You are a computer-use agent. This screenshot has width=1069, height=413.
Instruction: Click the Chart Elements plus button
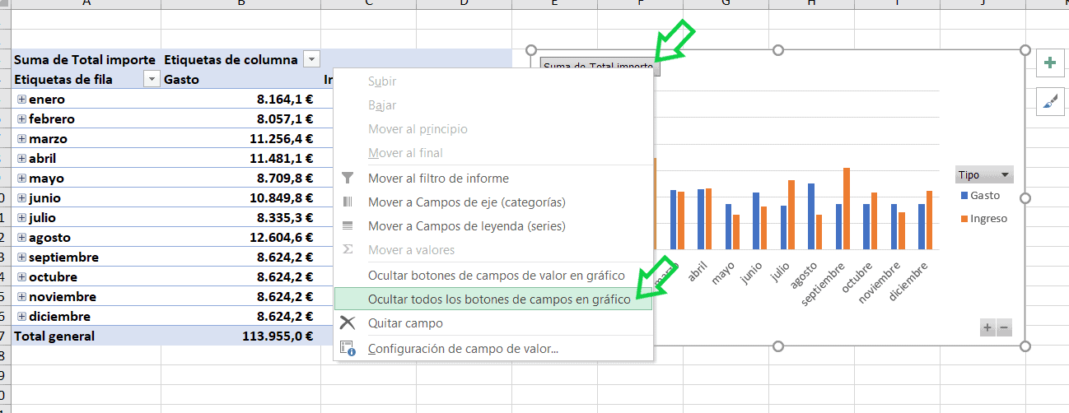1050,63
